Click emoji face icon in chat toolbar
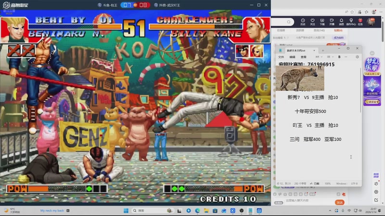The height and width of the screenshot is (216, 385). click(275, 194)
